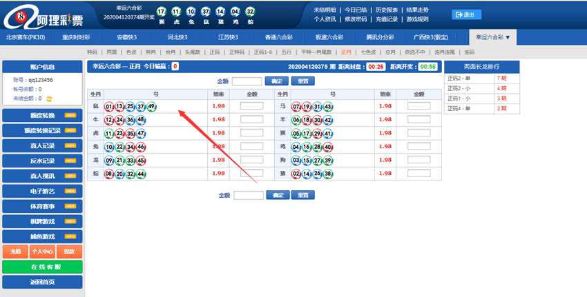The width and height of the screenshot is (587, 297).
Task: Click the drawn ball number 17
Action: [x=161, y=12]
